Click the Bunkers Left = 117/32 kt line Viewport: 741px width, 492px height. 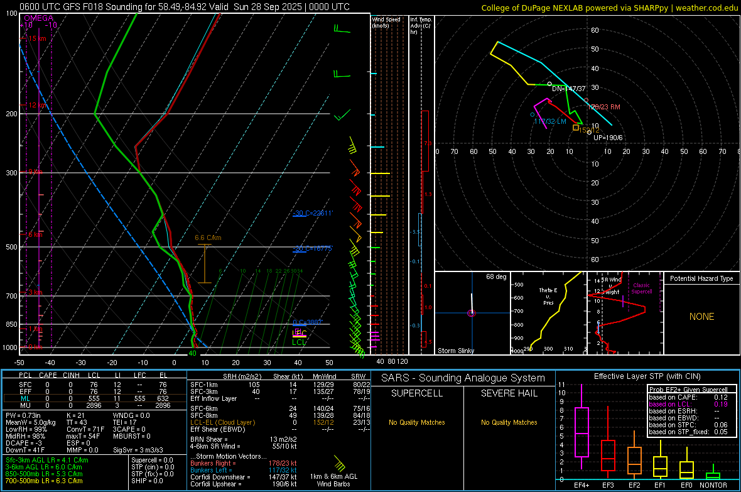click(244, 470)
